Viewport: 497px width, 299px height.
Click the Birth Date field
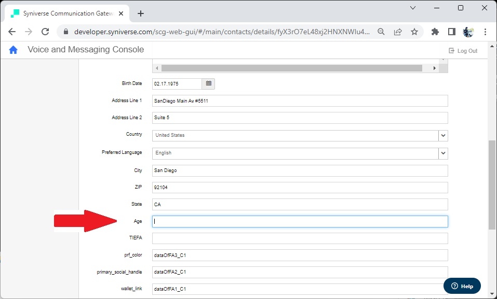[x=177, y=84]
